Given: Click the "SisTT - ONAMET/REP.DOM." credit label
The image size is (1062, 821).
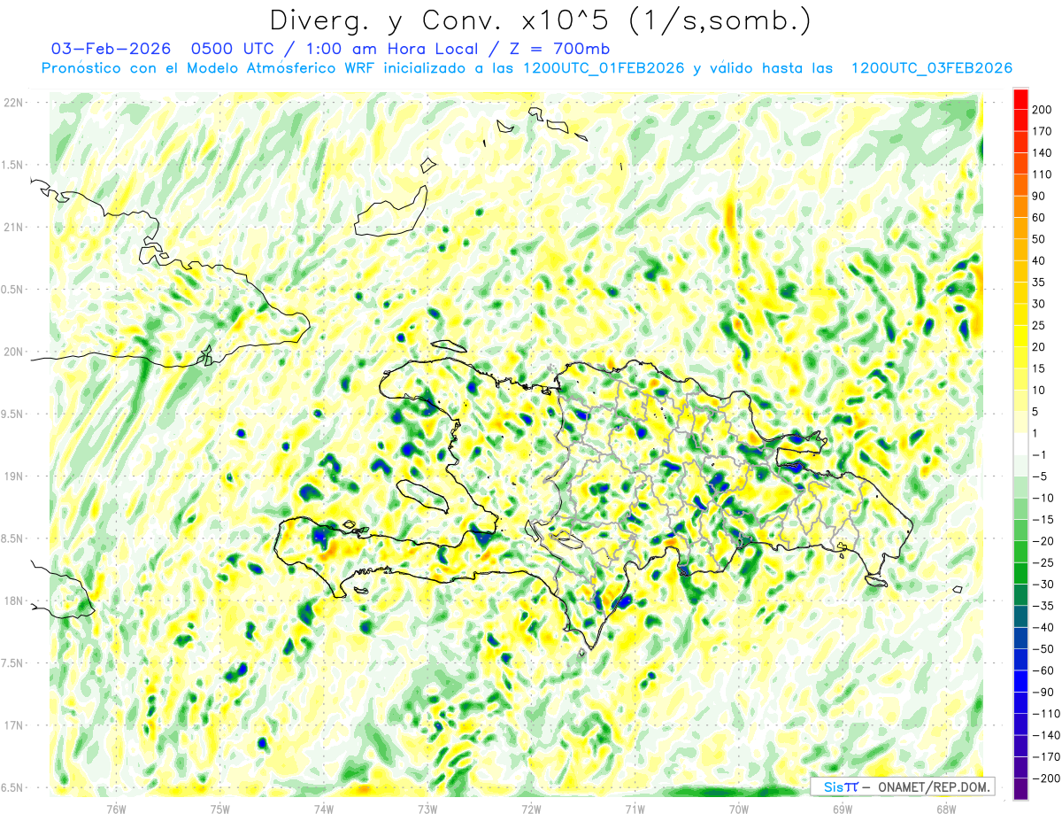Looking at the screenshot, I should 905,786.
